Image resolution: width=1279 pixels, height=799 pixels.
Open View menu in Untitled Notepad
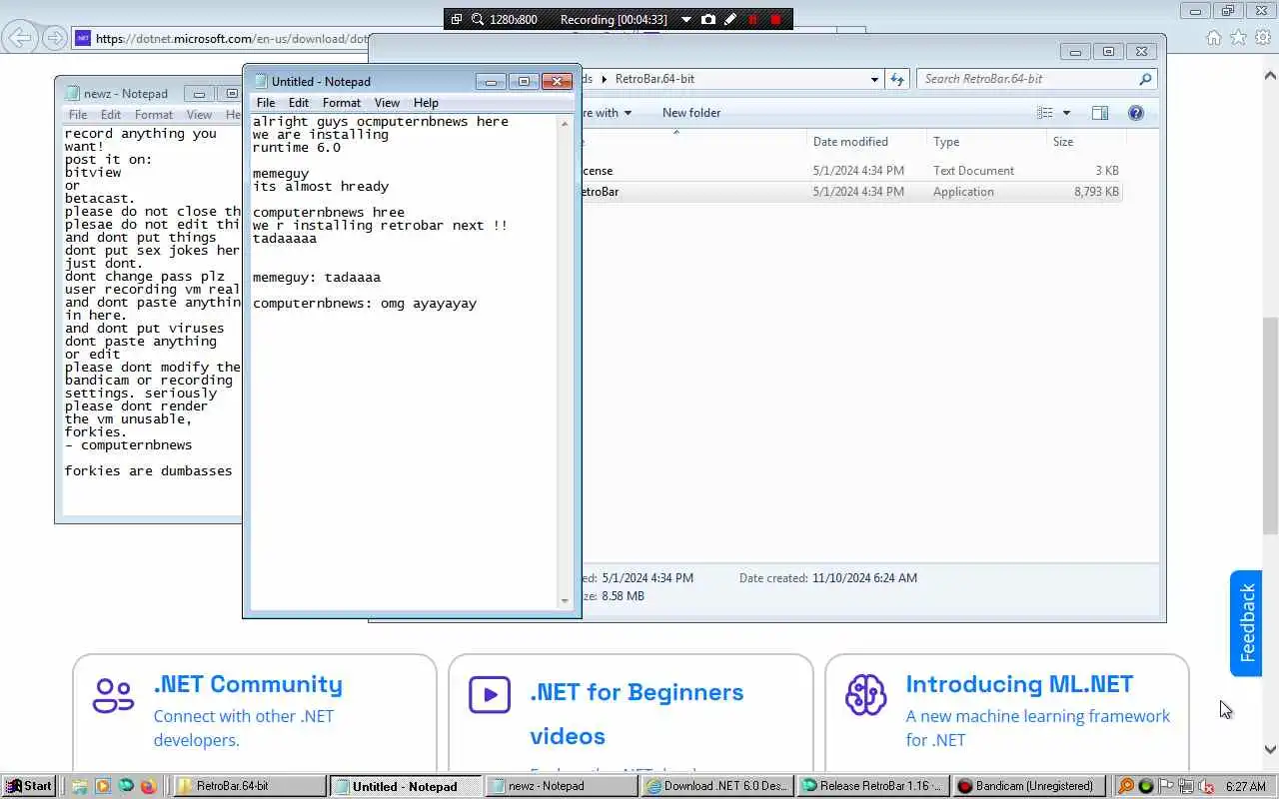point(387,103)
